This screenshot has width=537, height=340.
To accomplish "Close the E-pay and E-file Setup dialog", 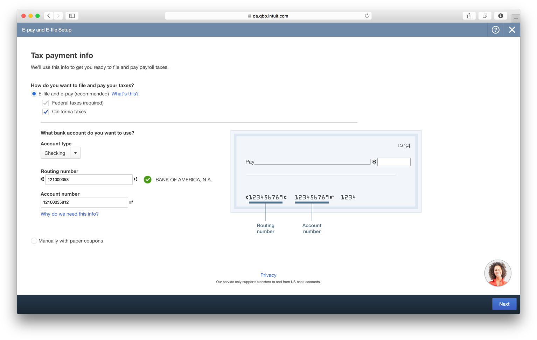I will pyautogui.click(x=512, y=30).
